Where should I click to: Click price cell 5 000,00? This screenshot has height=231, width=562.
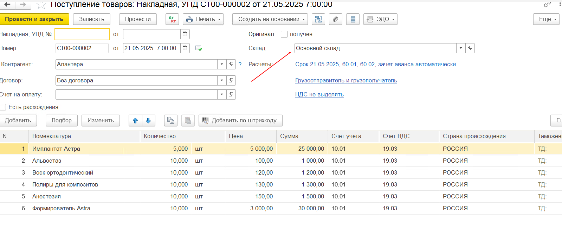(251, 149)
